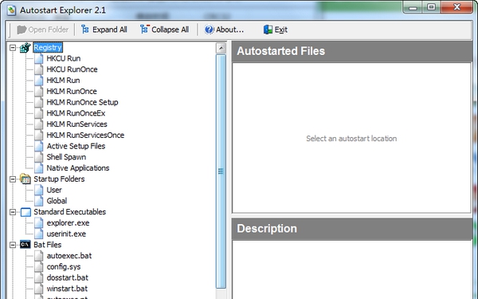
Task: Select the User startup folder entry
Action: [x=54, y=190]
